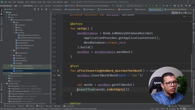The image size is (195, 110).
Task: Click Collapse All icon in Project panel
Action: pos(42,9)
